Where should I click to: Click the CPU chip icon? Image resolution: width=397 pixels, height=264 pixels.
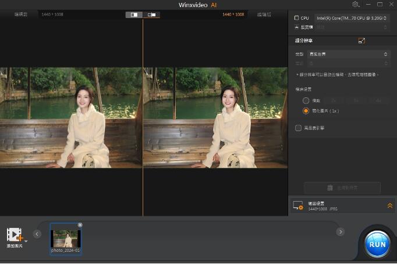pos(296,18)
